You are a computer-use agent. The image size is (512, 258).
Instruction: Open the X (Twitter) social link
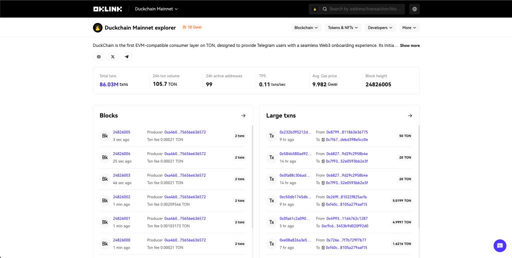pos(112,57)
